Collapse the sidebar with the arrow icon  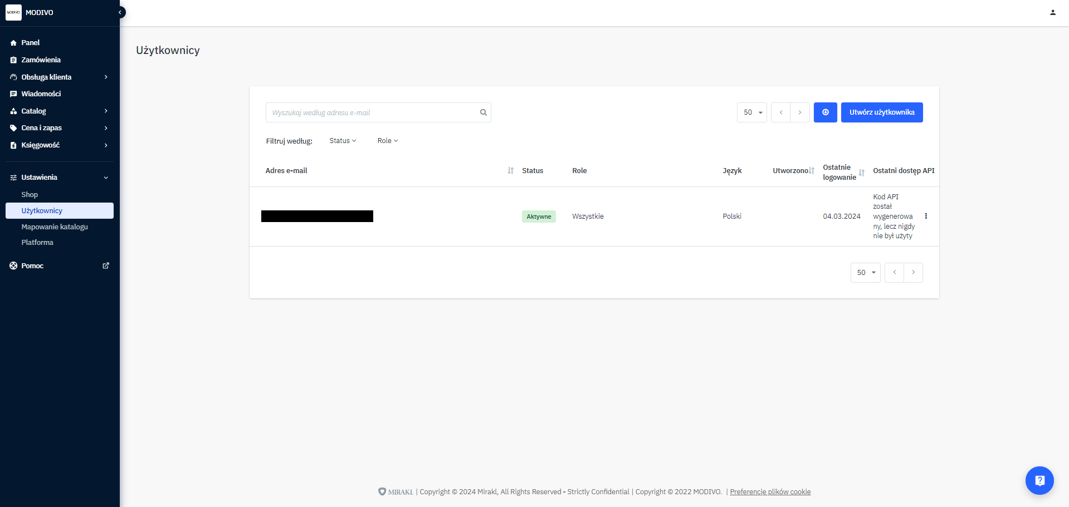(120, 12)
